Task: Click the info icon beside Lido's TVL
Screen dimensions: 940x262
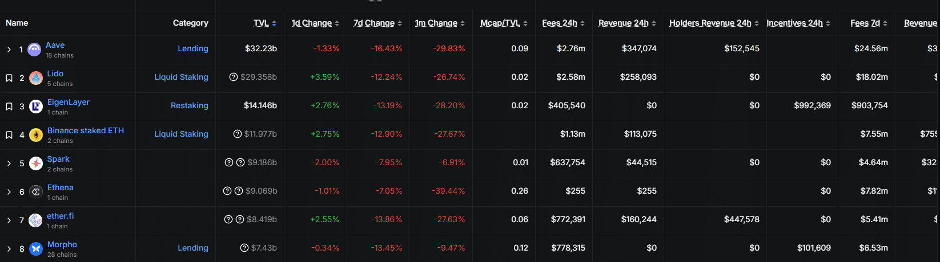Action: click(x=233, y=77)
